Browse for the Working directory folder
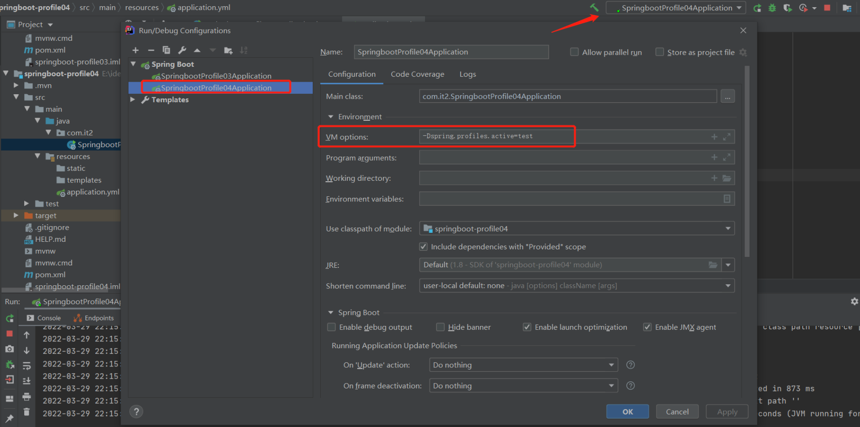Viewport: 860px width, 427px height. (727, 178)
